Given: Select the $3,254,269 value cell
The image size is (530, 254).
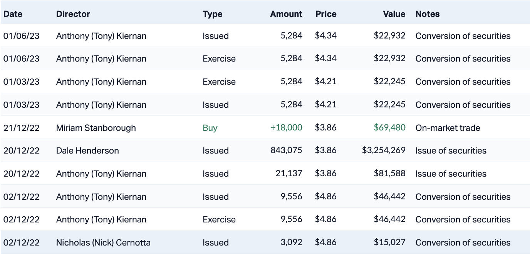Looking at the screenshot, I should pos(384,151).
